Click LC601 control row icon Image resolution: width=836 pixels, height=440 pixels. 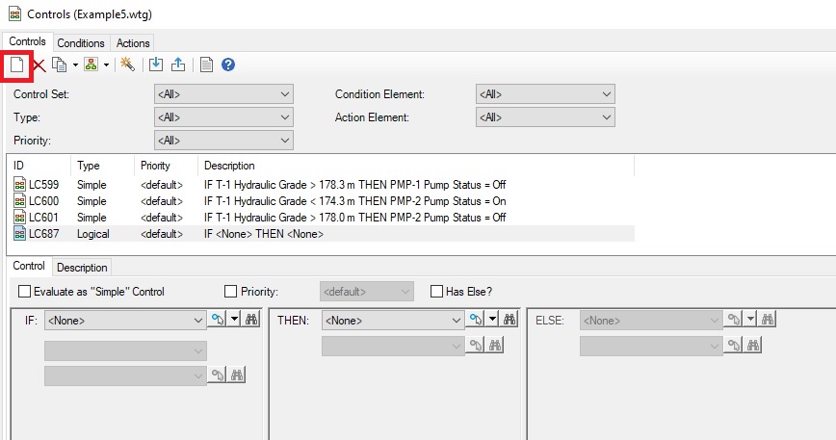coord(19,218)
